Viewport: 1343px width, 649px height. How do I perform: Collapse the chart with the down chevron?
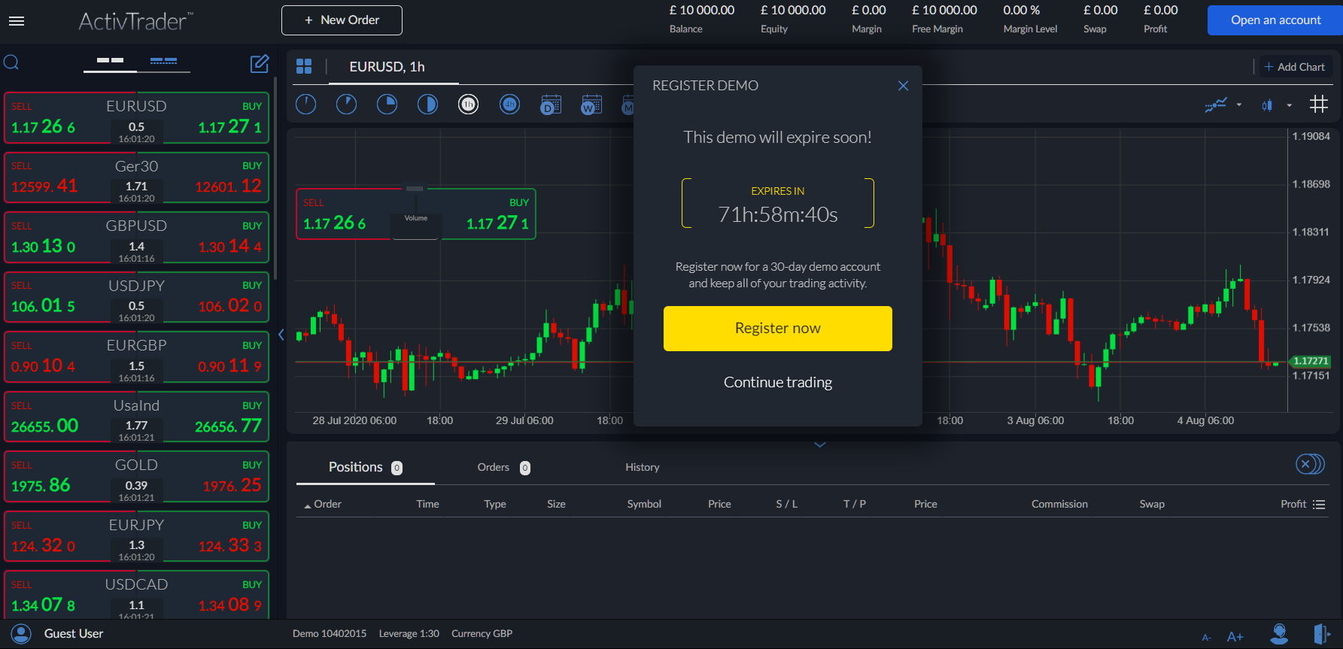coord(820,444)
